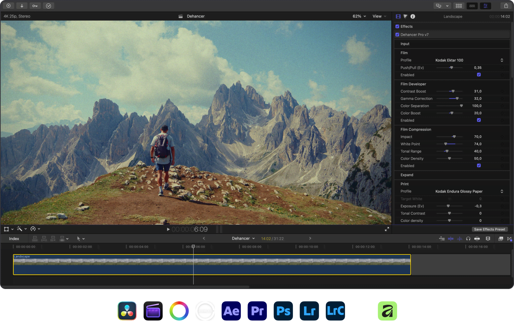Open the 62% zoom dropdown
The height and width of the screenshot is (326, 514).
point(359,16)
